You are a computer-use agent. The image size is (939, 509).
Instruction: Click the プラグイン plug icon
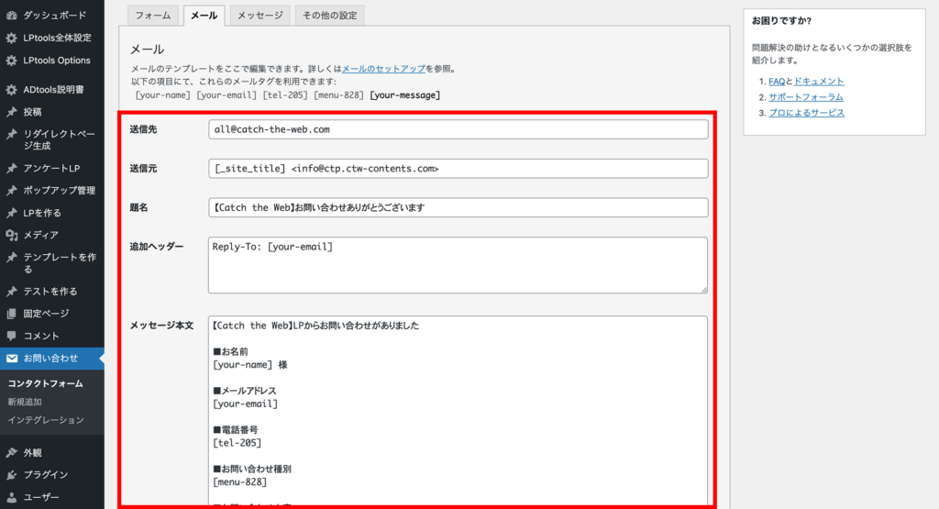tap(11, 475)
